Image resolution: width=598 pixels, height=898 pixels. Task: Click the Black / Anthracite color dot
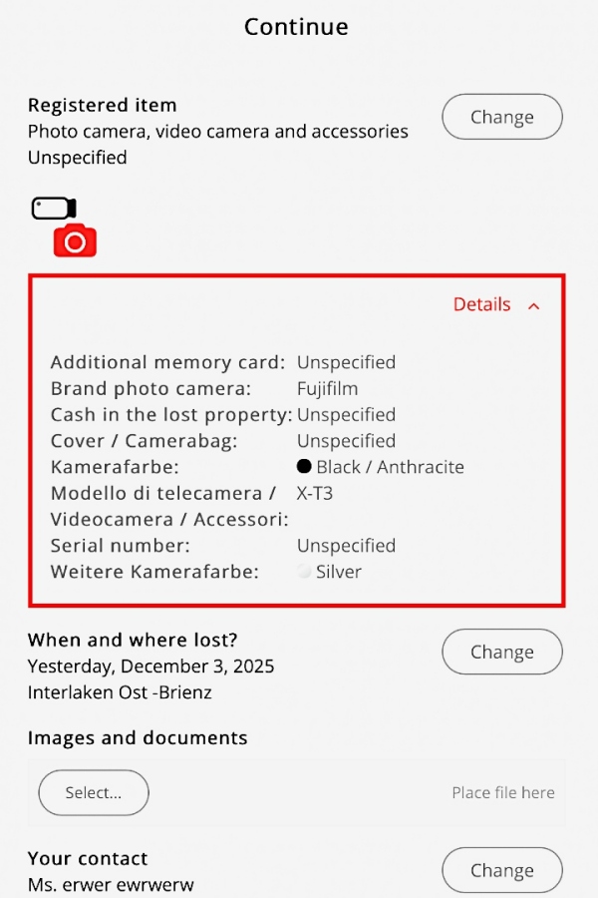point(304,466)
